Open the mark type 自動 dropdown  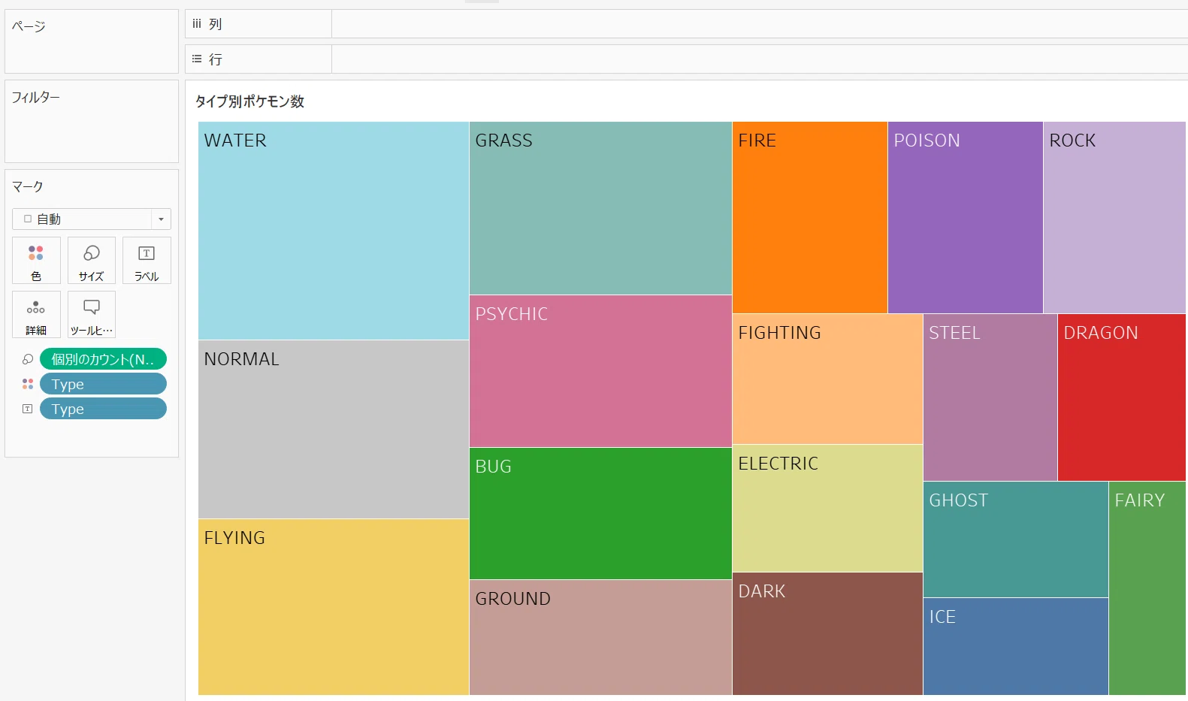pyautogui.click(x=92, y=219)
